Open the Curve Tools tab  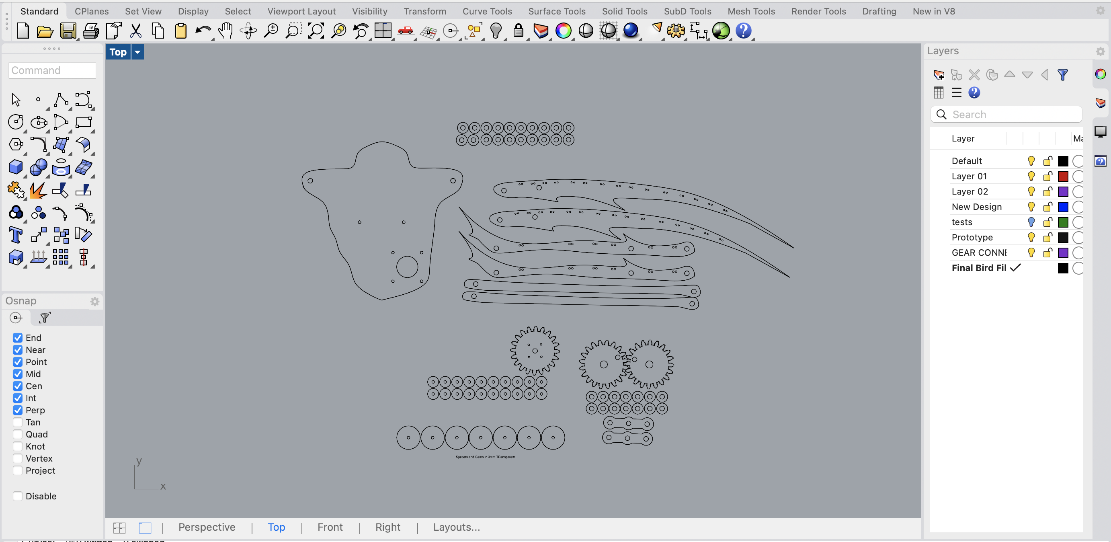[487, 11]
